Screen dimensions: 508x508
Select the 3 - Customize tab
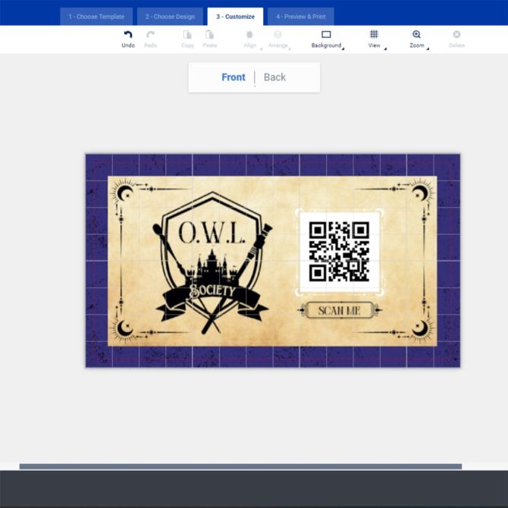point(235,17)
